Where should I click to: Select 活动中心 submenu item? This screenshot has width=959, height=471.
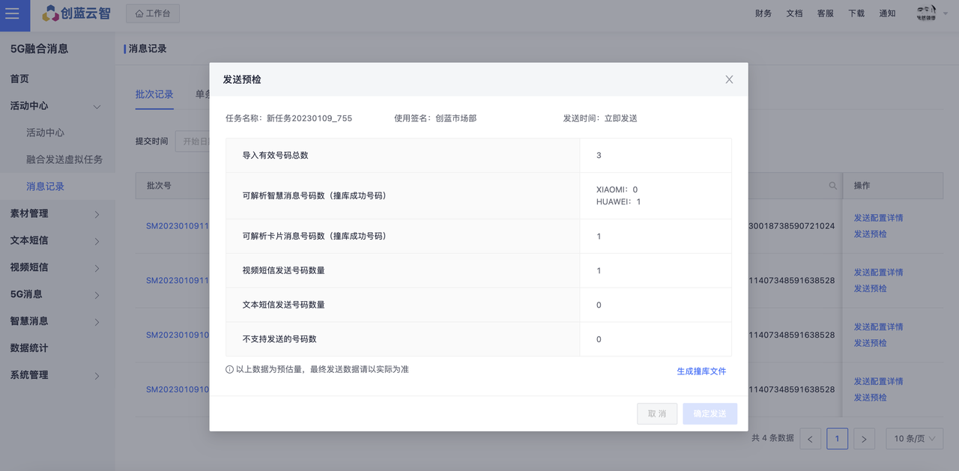pyautogui.click(x=45, y=133)
